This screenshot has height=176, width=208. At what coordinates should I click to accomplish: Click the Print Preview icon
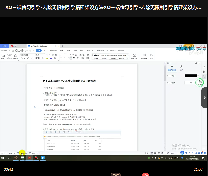(23, 51)
